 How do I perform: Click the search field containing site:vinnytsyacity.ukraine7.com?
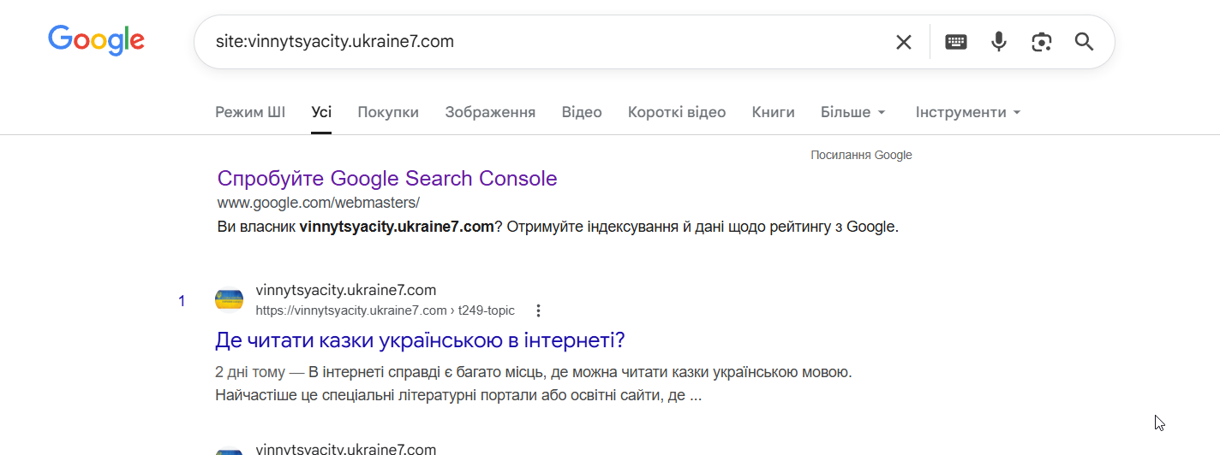point(540,42)
